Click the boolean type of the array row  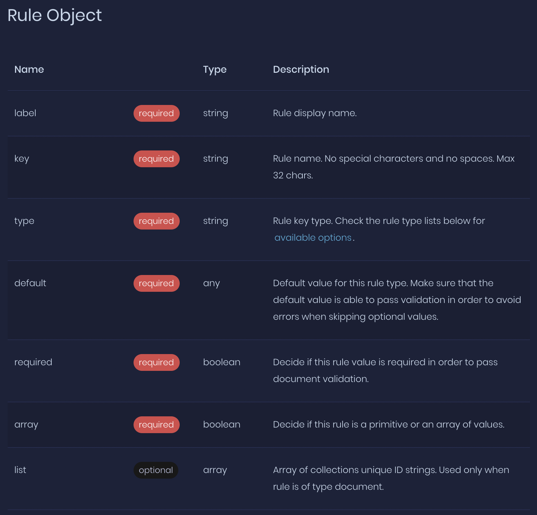pyautogui.click(x=222, y=424)
